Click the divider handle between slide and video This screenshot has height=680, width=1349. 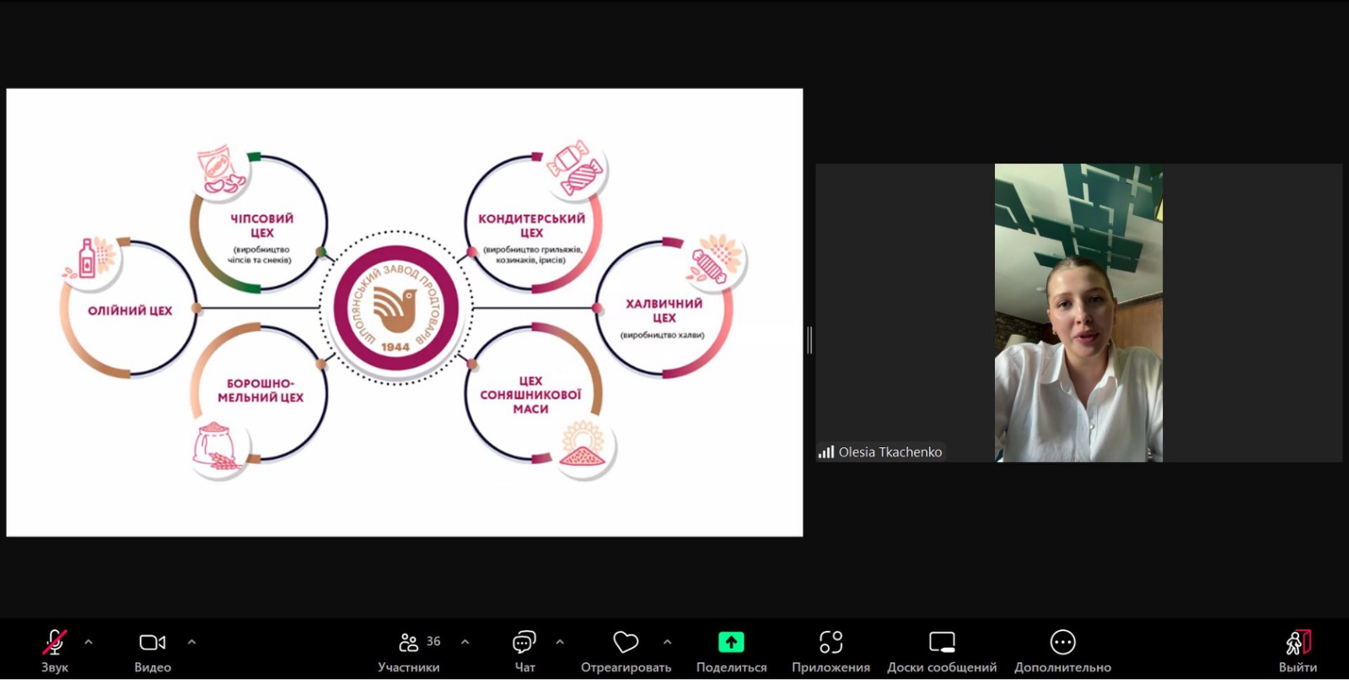coord(809,340)
